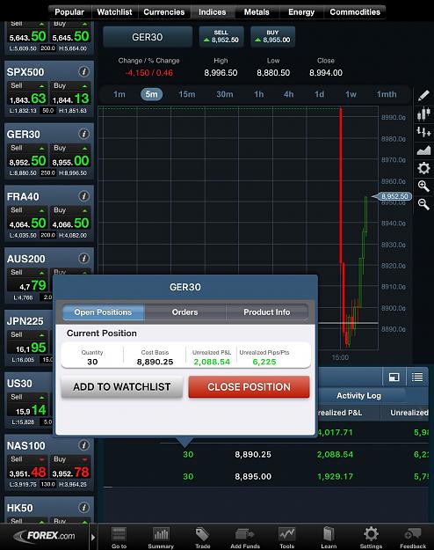Open the Settings gear in bottom bar
This screenshot has height=550, width=434.
coord(371,538)
